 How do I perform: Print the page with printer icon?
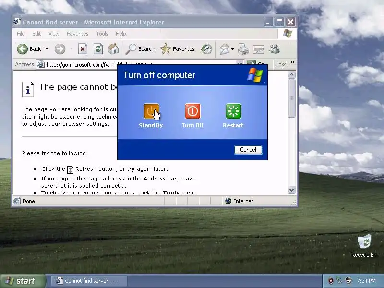243,49
